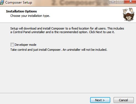
Task: Click the empty gray area below the description
Action: point(68,72)
